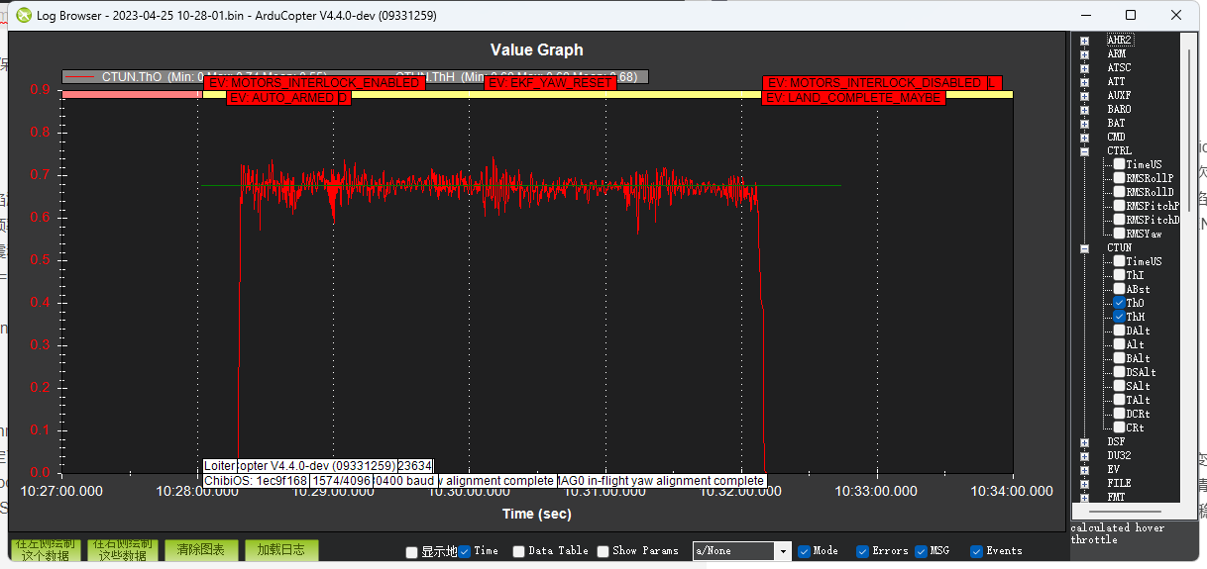1207x569 pixels.
Task: Enable the Show Params checkbox
Action: point(603,551)
